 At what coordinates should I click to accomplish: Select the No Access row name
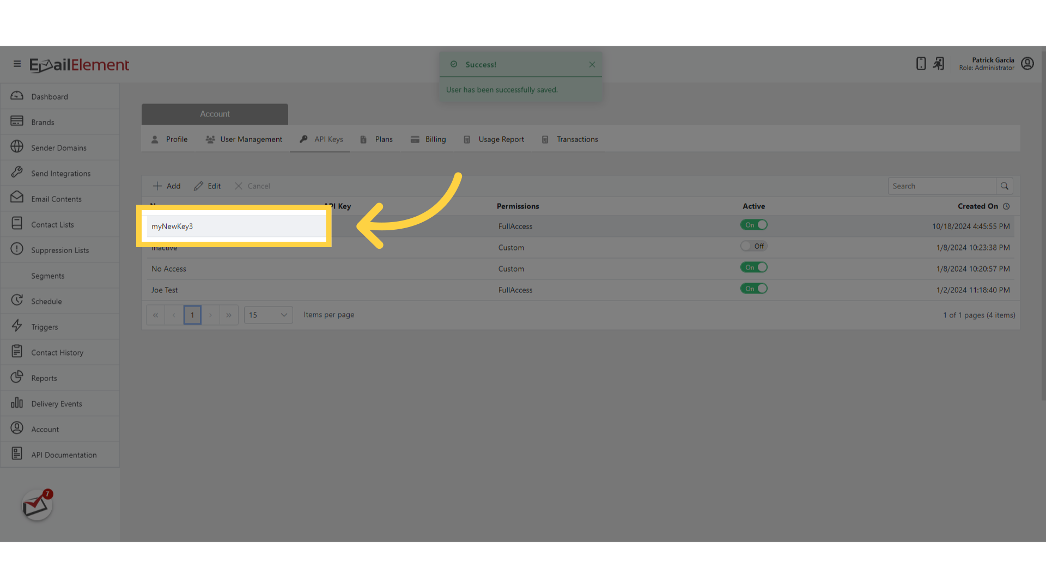point(169,269)
